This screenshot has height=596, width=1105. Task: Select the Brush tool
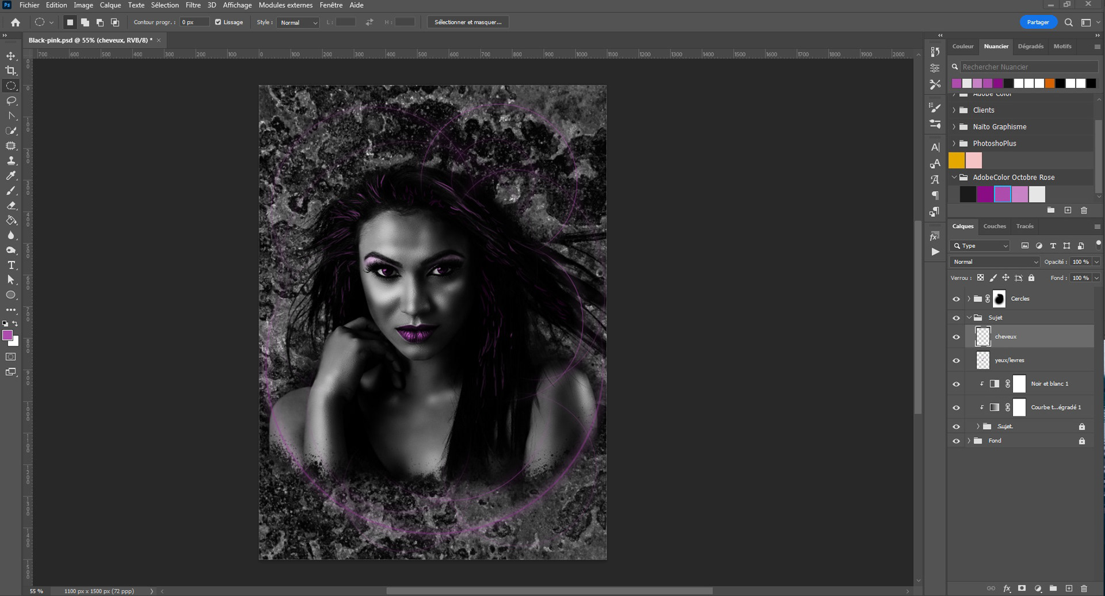[11, 190]
